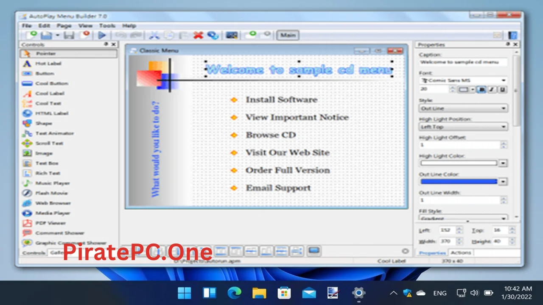Click the blue Out Line Color swatch

(459, 182)
